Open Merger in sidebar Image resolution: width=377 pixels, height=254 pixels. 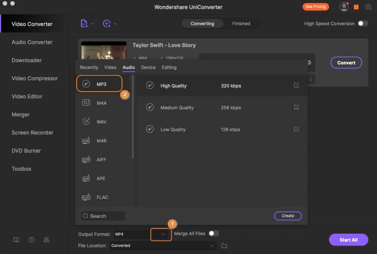[20, 115]
